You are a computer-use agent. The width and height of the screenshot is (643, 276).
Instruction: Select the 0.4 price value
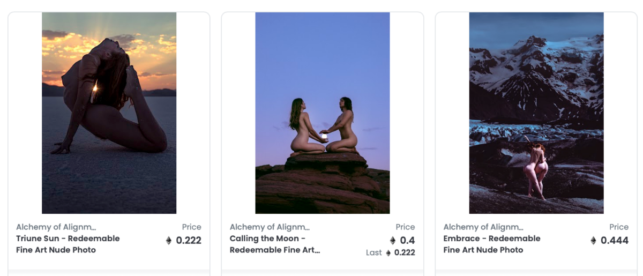click(407, 241)
